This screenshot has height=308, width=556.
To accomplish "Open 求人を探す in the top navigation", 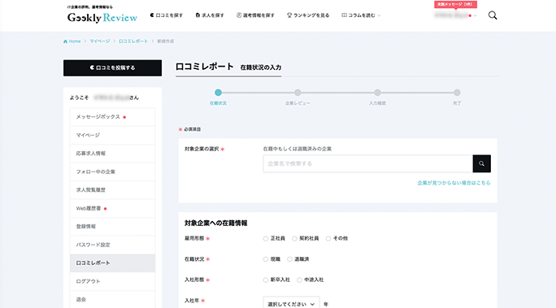I will pos(210,15).
